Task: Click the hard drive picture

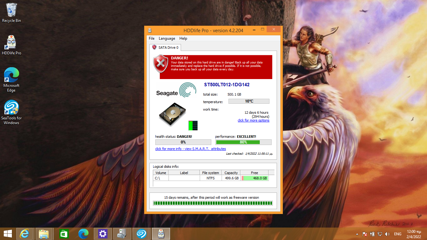Action: point(173,115)
